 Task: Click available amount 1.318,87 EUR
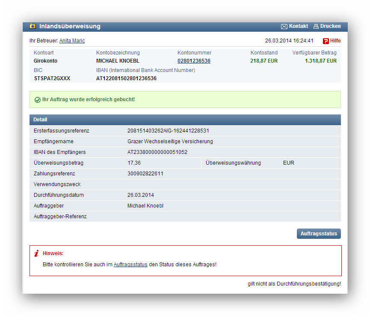[321, 61]
